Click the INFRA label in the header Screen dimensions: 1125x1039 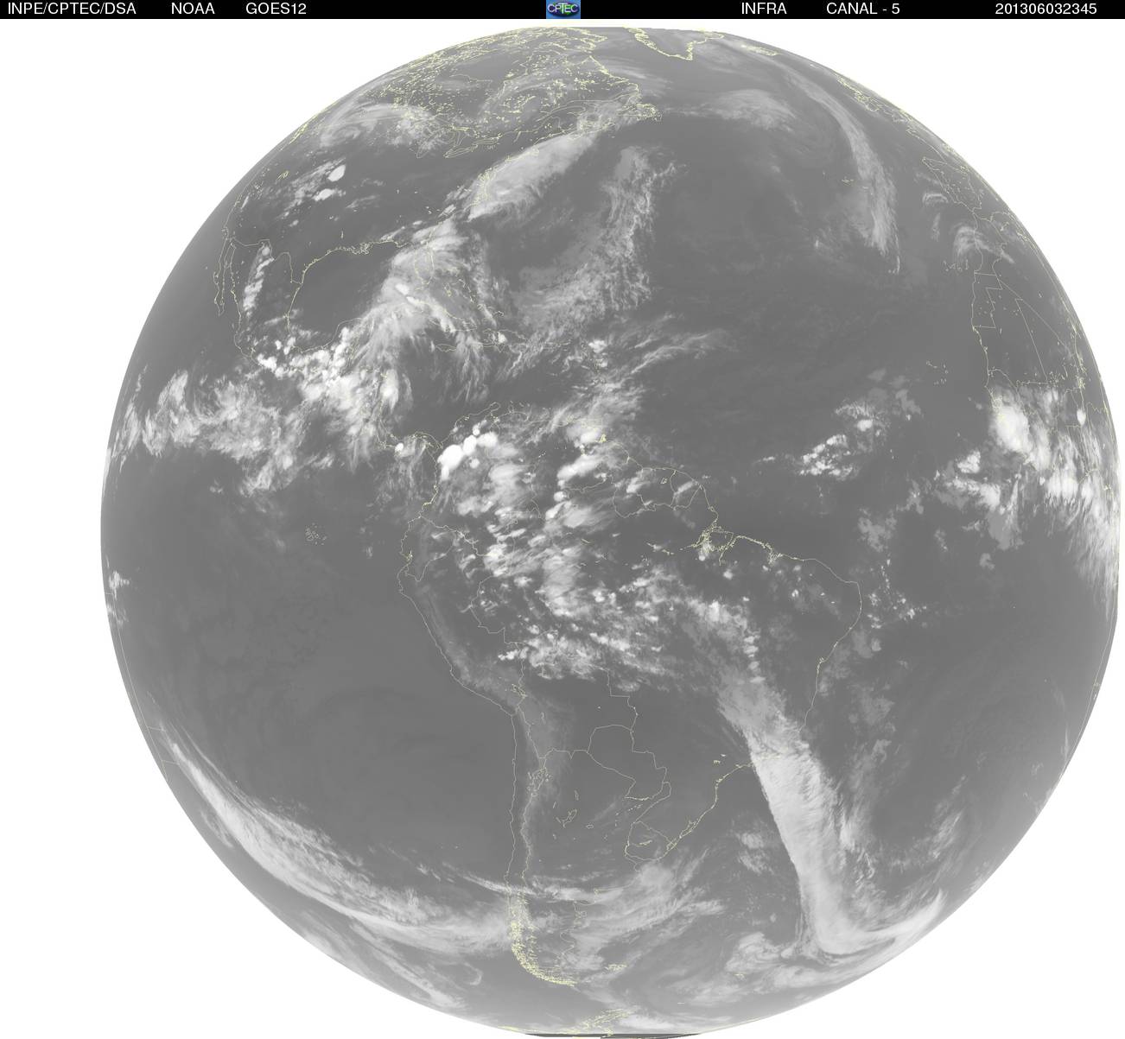click(x=763, y=9)
